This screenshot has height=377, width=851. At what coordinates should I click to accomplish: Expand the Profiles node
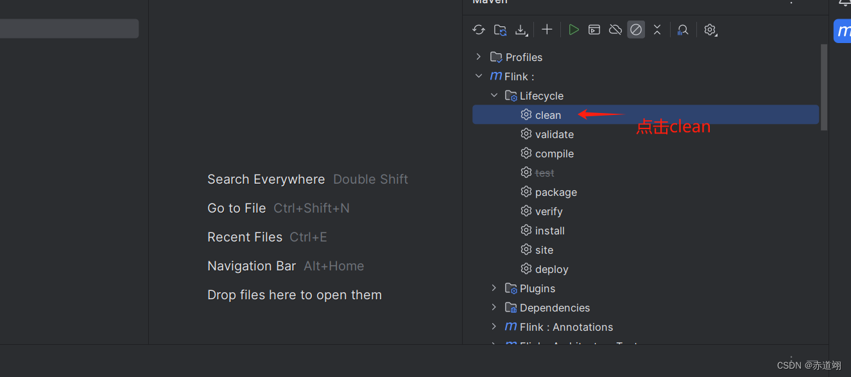478,57
